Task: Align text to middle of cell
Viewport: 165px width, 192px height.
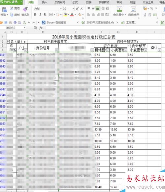Action: click(x=93, y=8)
